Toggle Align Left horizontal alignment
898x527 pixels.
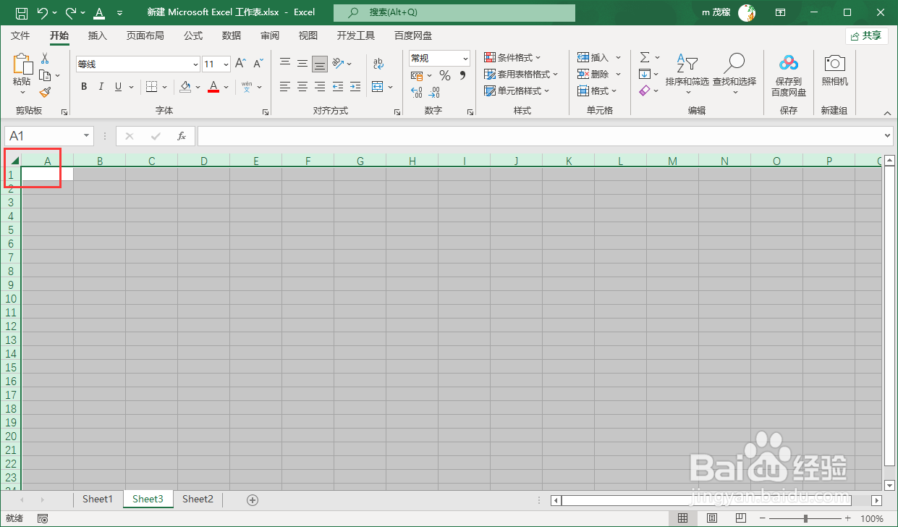[x=285, y=87]
